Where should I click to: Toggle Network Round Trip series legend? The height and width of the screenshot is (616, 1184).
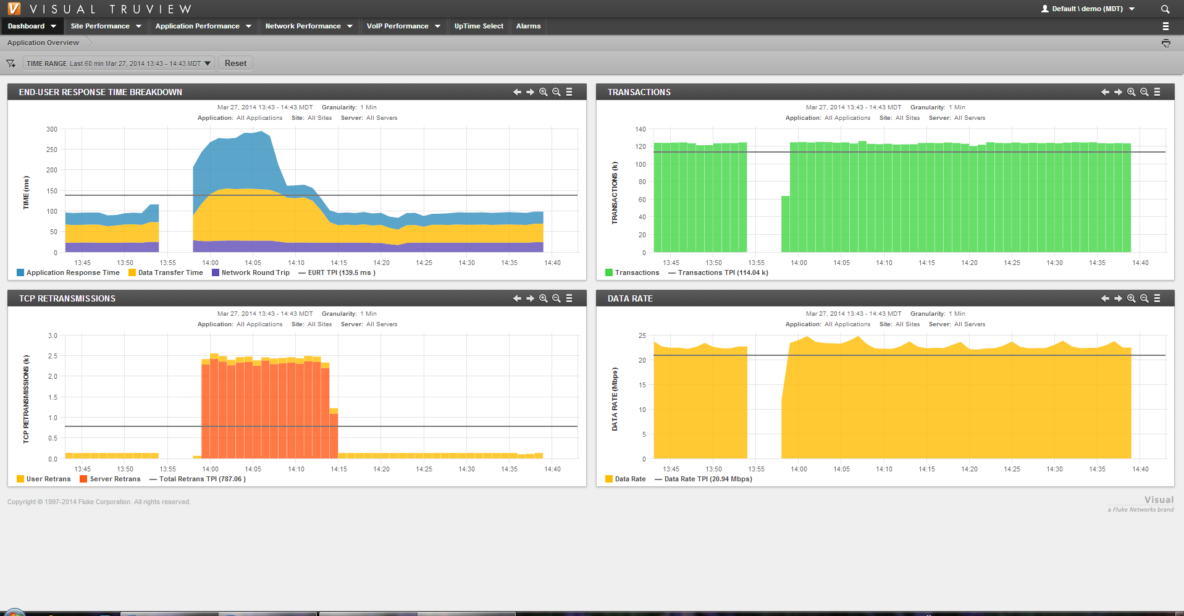[251, 272]
